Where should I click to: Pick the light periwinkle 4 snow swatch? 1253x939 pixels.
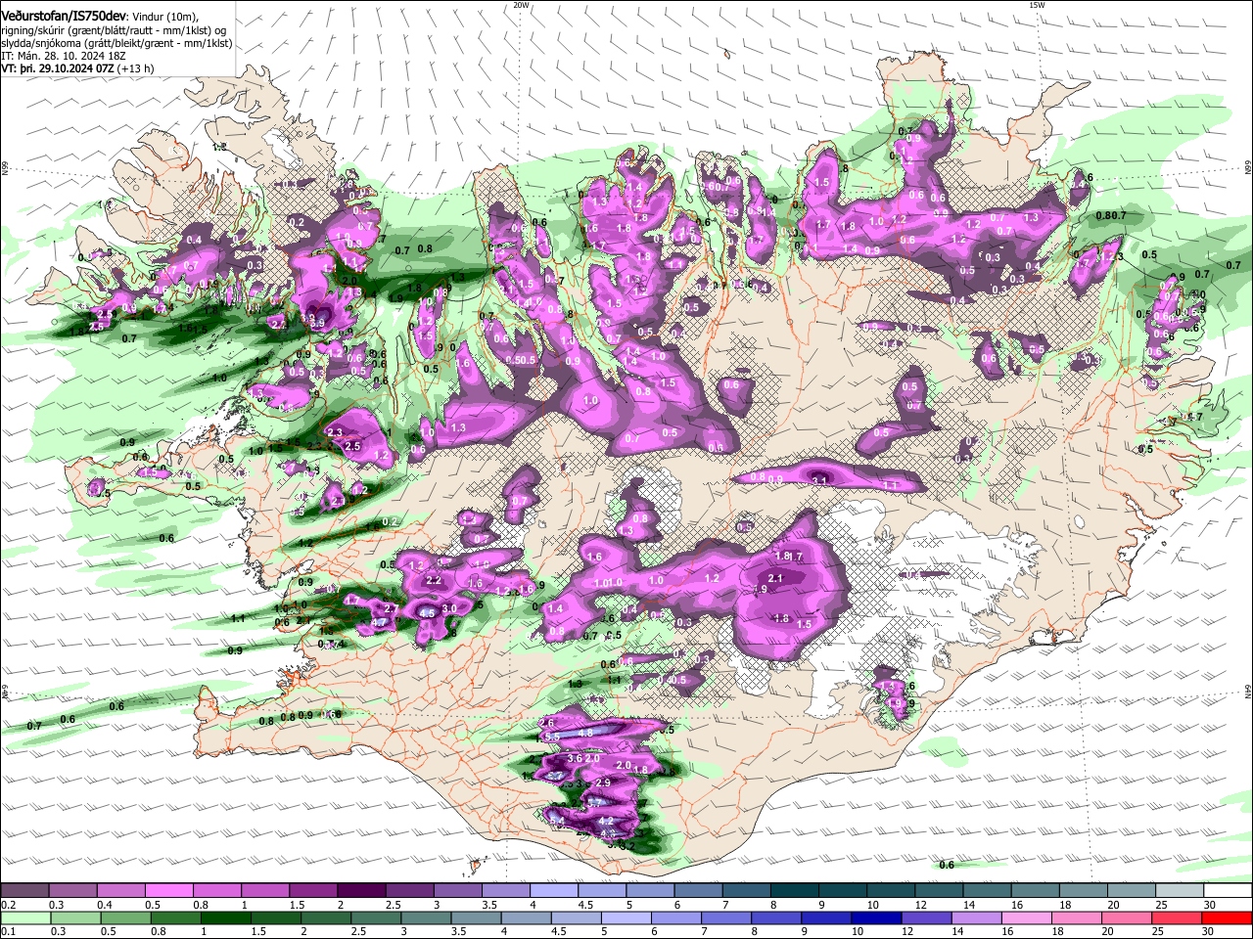pos(554,891)
